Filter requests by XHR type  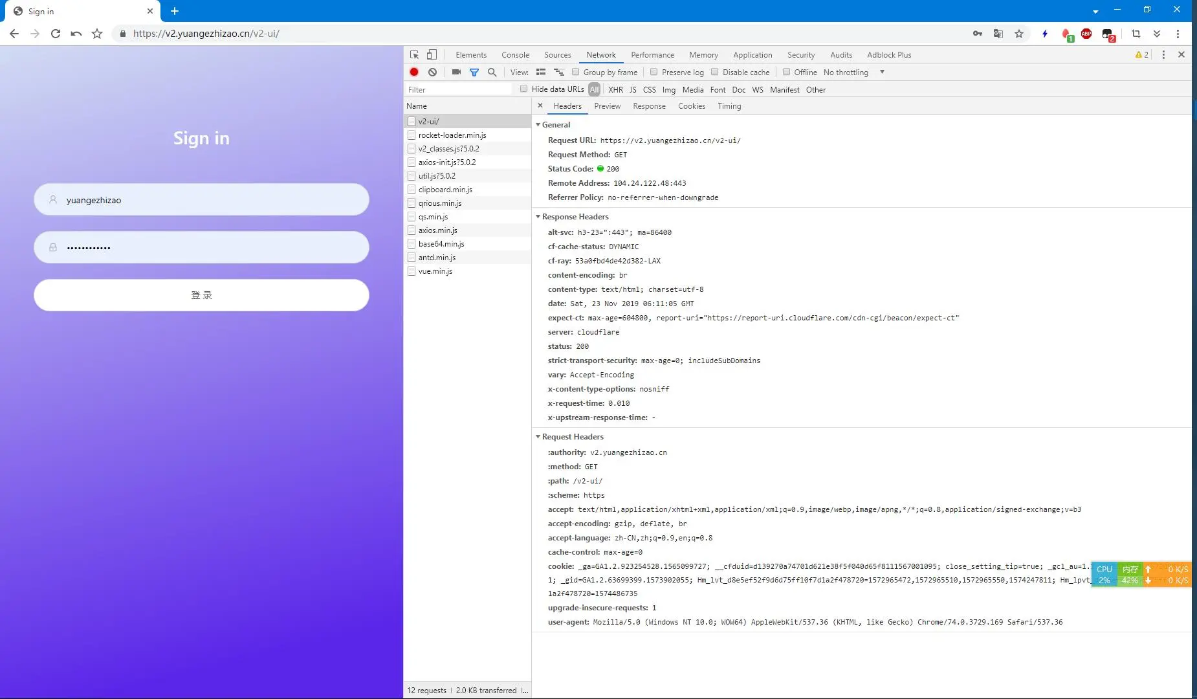[615, 90]
